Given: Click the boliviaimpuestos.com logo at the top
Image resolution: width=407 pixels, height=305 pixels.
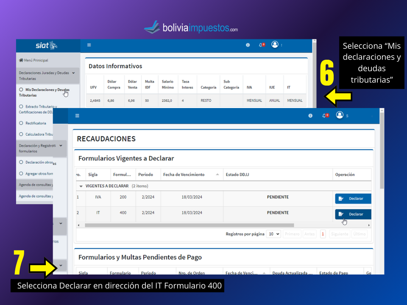Looking at the screenshot, I should pyautogui.click(x=191, y=28).
